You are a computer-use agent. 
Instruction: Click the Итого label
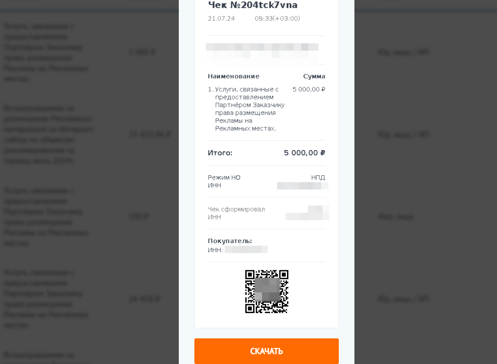point(220,153)
